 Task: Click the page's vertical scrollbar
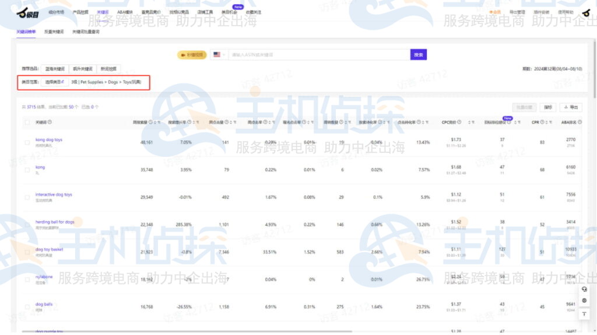(595, 69)
